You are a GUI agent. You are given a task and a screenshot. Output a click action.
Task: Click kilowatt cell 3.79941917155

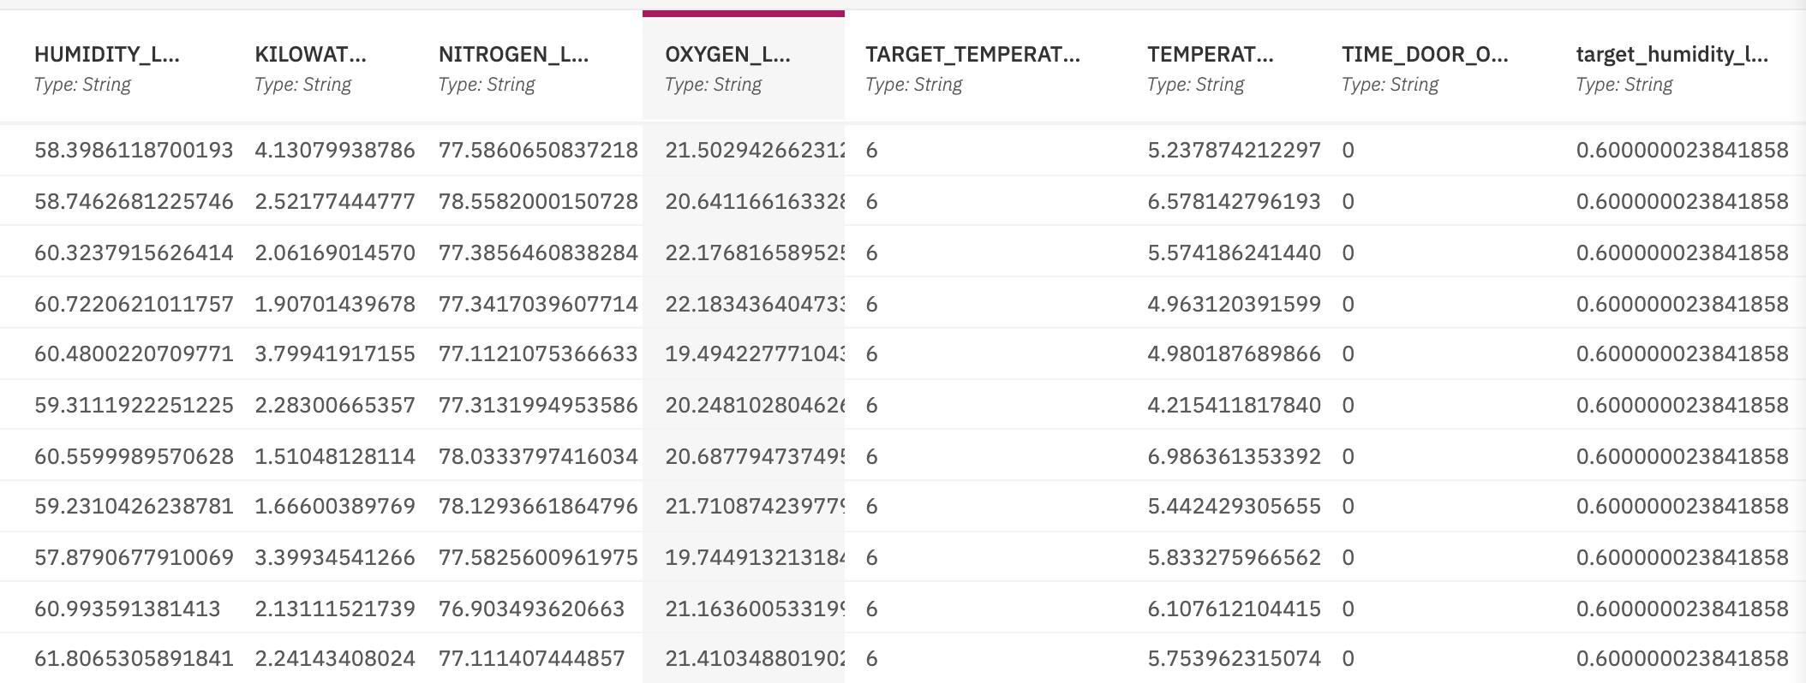[335, 354]
